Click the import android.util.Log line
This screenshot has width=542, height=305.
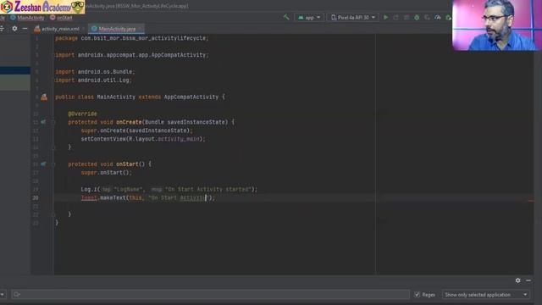point(93,80)
